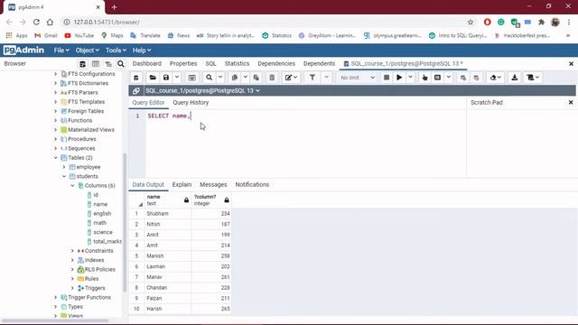Download results as CSV
Viewport: 578px width, 325px height.
pyautogui.click(x=515, y=78)
